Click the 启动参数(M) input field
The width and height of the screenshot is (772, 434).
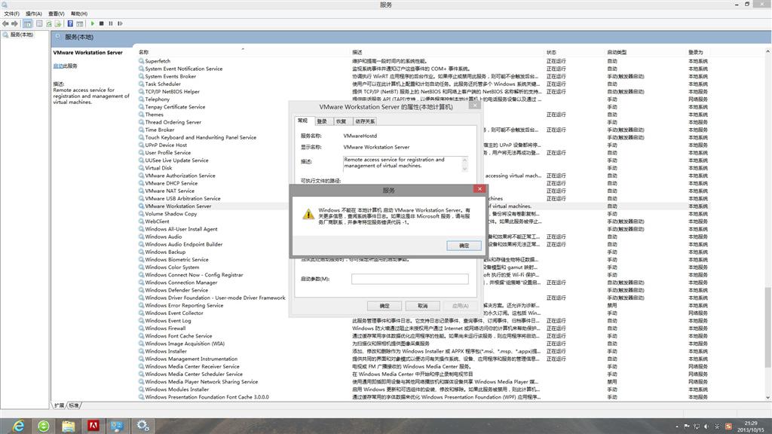pyautogui.click(x=409, y=279)
